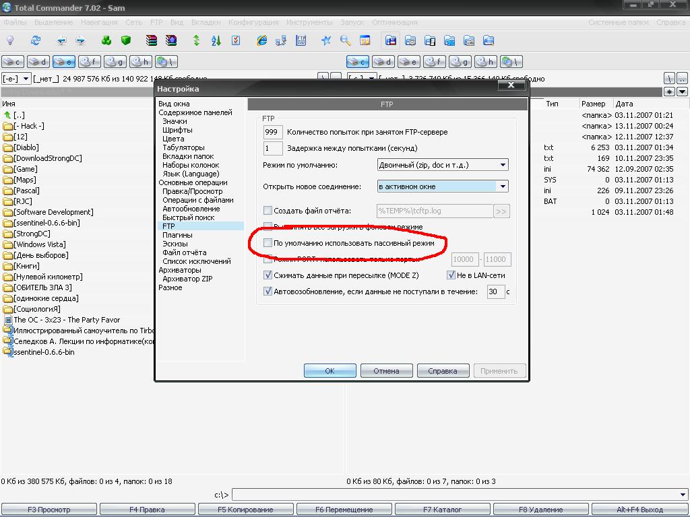Image resolution: width=690 pixels, height=517 pixels.
Task: Select the [StrongDC] folder in left panel
Action: coord(32,234)
